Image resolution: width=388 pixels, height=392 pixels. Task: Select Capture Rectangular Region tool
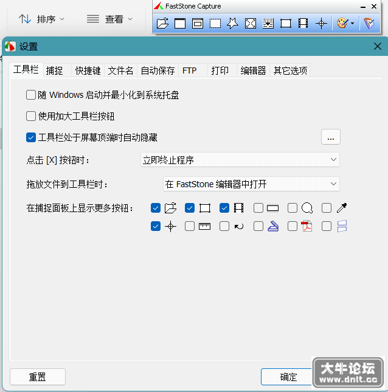pyautogui.click(x=215, y=24)
